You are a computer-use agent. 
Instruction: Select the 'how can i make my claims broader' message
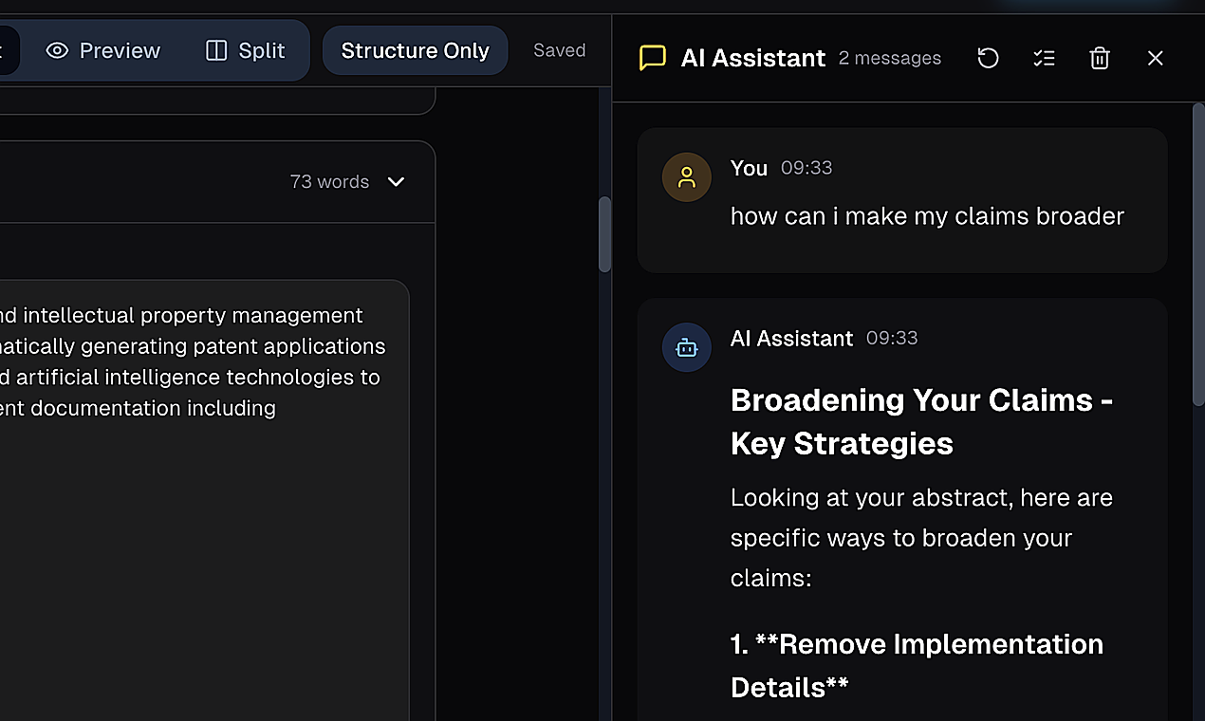[927, 216]
